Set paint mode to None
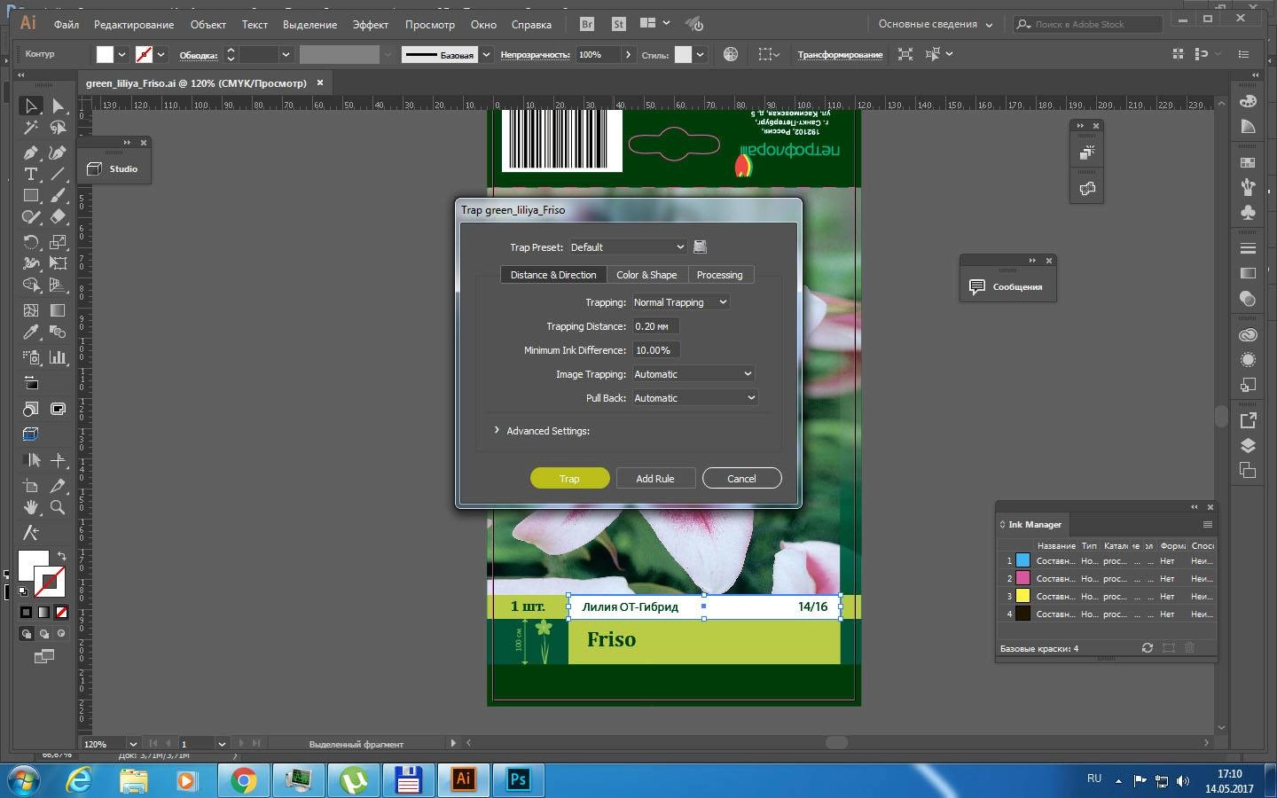This screenshot has height=798, width=1277. (61, 612)
